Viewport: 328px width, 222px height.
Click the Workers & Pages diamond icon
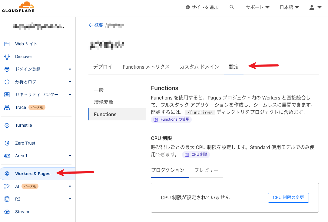tap(7, 174)
